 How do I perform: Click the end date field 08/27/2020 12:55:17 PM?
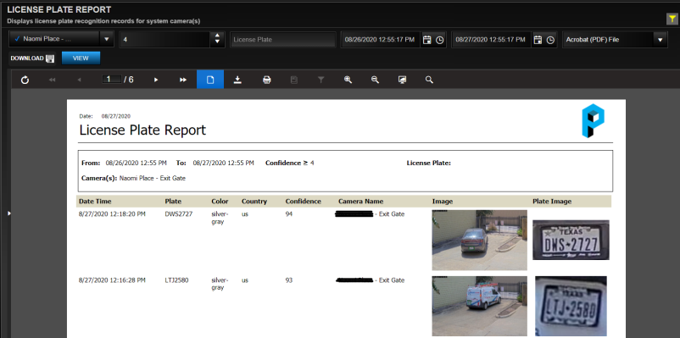[490, 40]
